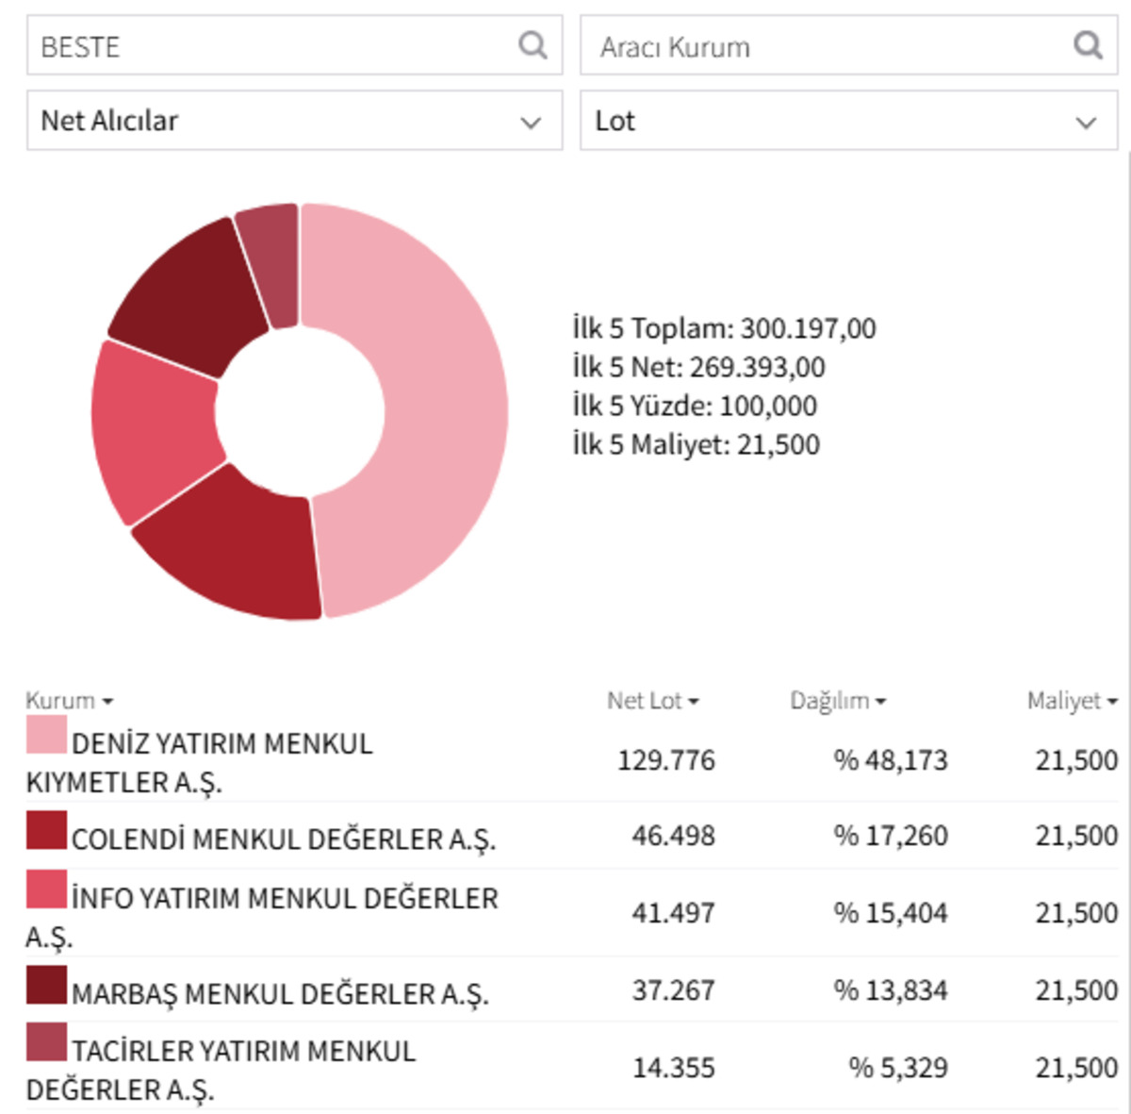Open the Net Alıcılar dropdown
This screenshot has height=1114, width=1131.
(x=294, y=121)
